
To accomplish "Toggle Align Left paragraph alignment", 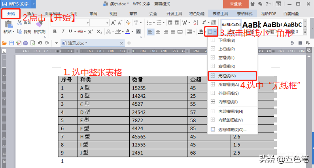I will click(150, 32).
